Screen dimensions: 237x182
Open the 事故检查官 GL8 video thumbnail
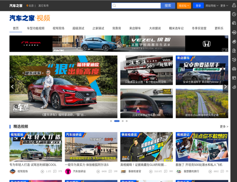coord(147,147)
